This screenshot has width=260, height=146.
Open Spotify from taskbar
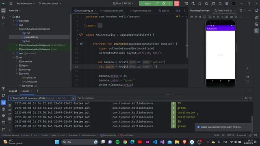117,142
